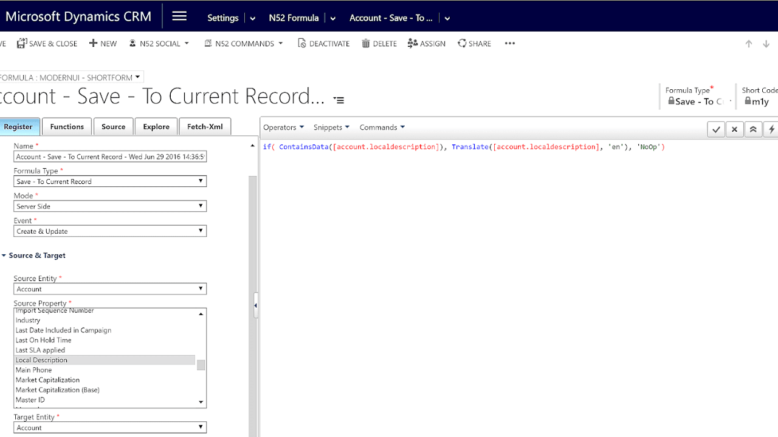Select Industry in Source Property list

pos(105,320)
